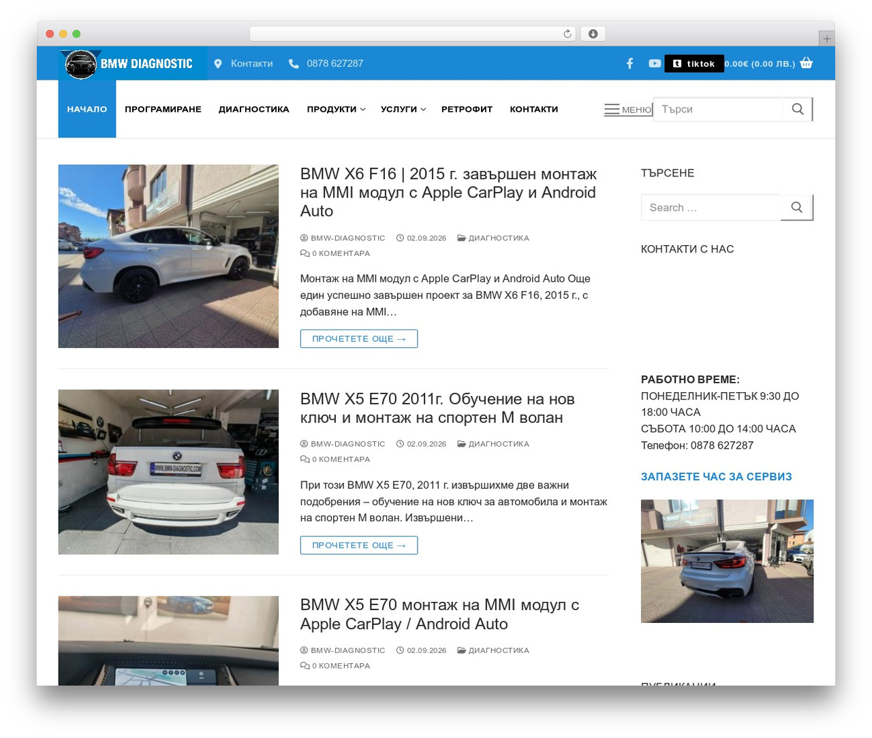
Task: Open the sidebar white BMW service image
Action: 727,561
